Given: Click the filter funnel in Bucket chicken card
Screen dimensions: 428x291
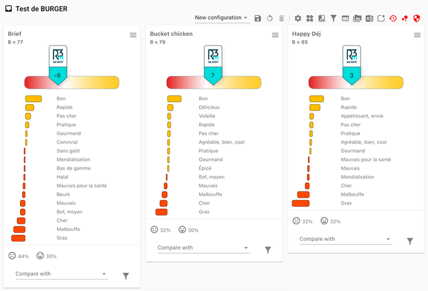Looking at the screenshot, I should point(267,250).
